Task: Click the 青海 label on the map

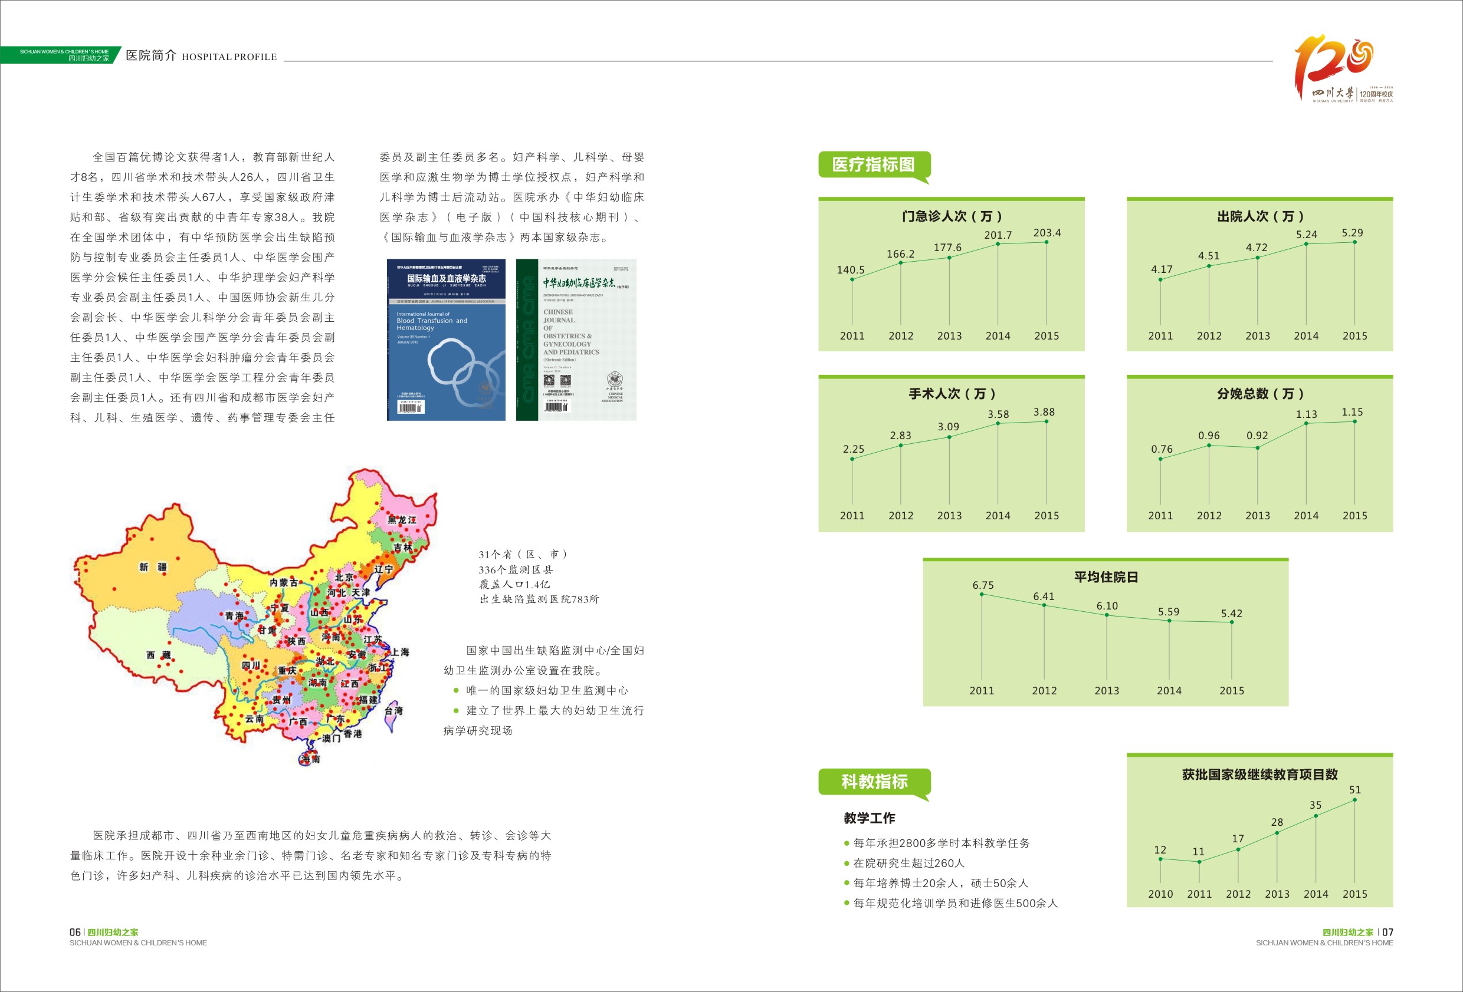Action: [x=234, y=616]
